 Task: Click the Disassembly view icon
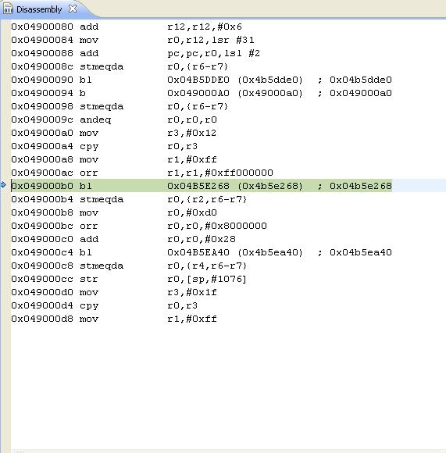click(x=8, y=9)
